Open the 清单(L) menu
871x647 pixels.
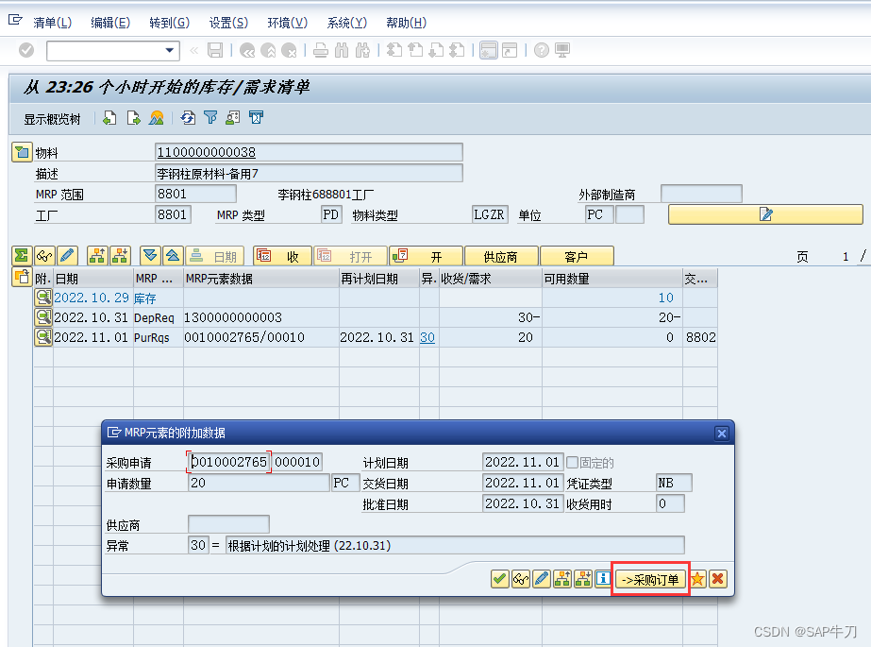click(x=52, y=23)
